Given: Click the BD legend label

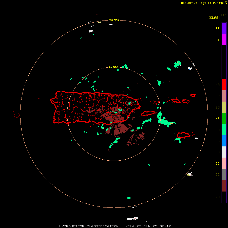Looking at the screenshot, I should click(217, 107).
